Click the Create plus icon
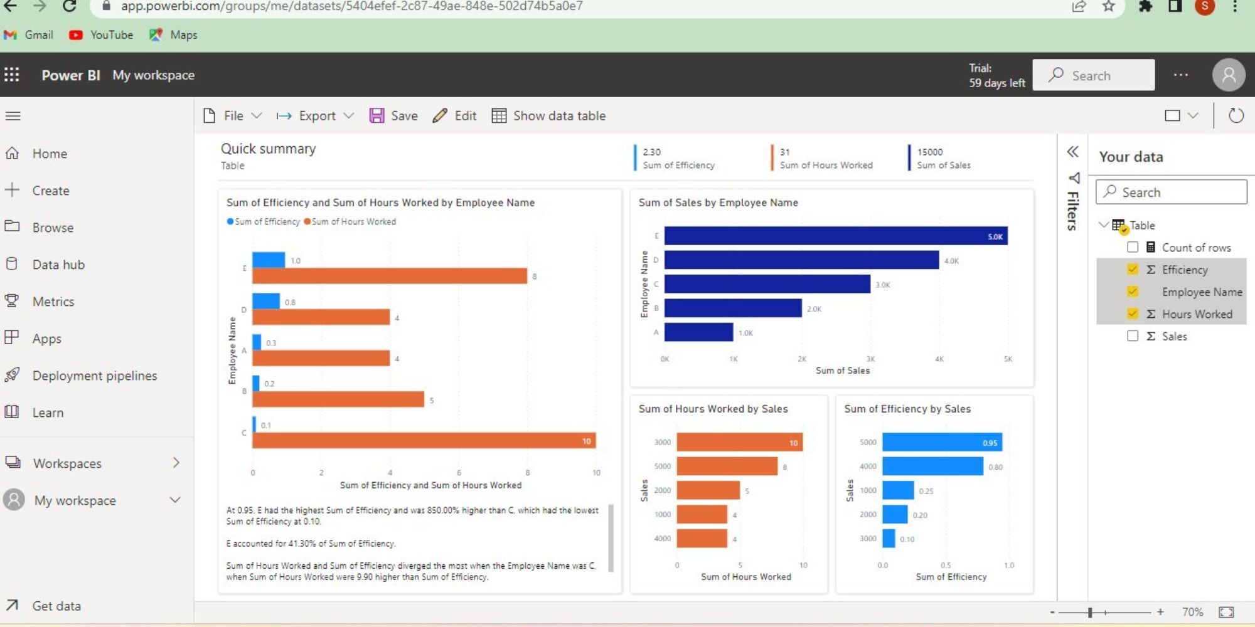 click(x=12, y=190)
